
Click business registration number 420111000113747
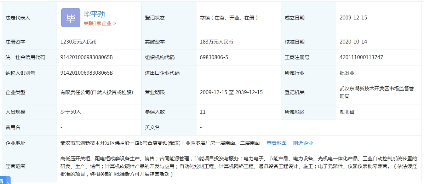pos(361,57)
